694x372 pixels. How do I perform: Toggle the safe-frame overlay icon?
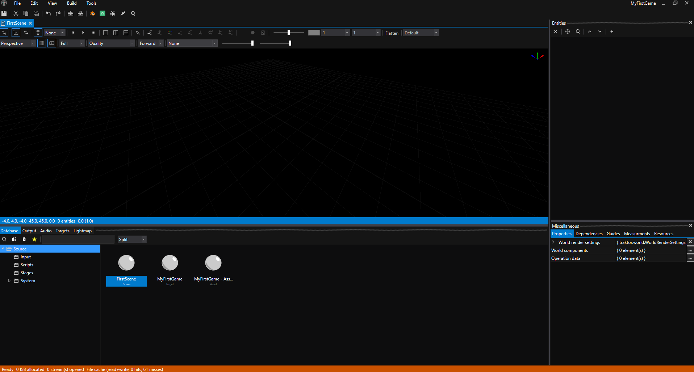click(52, 43)
